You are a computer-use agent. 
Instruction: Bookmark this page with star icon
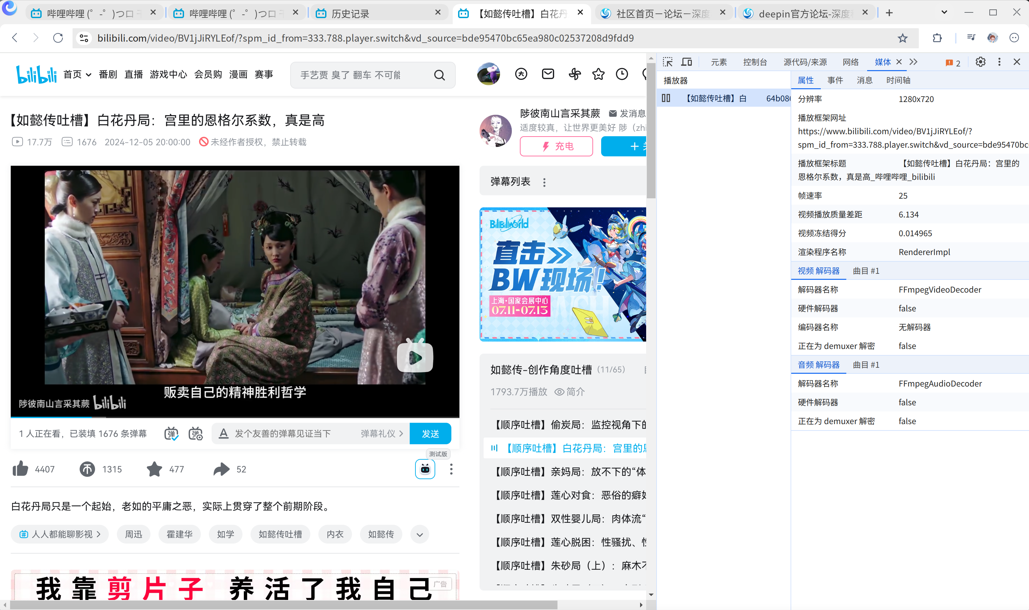tap(903, 38)
